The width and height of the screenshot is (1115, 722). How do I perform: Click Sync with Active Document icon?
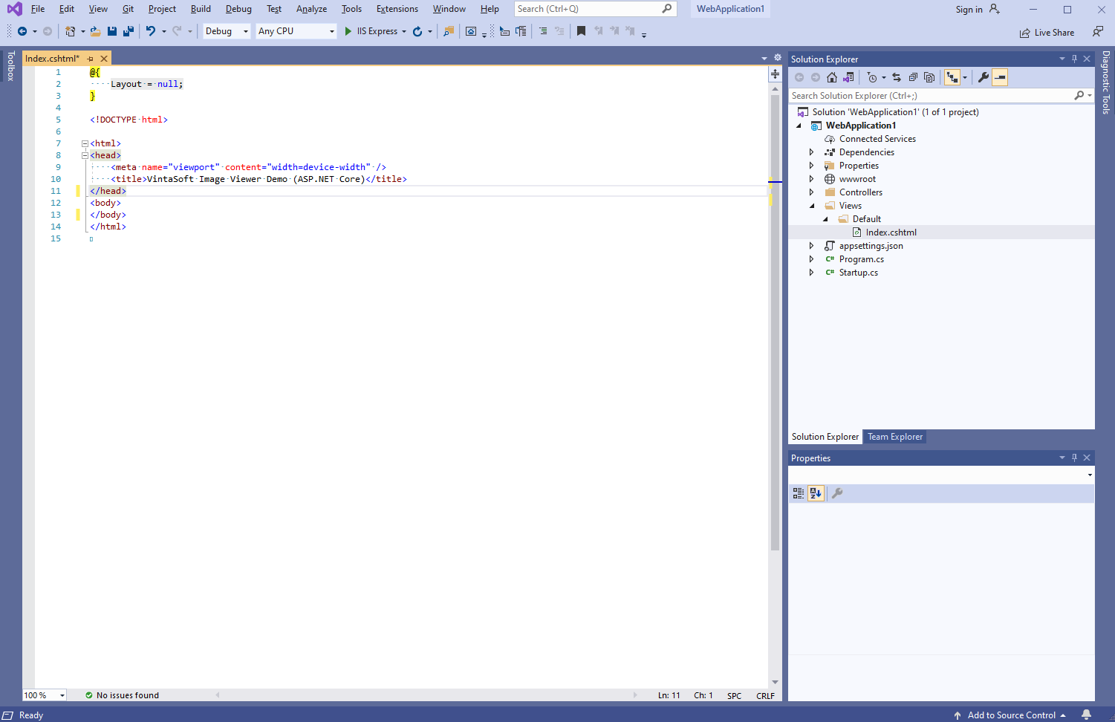[897, 77]
